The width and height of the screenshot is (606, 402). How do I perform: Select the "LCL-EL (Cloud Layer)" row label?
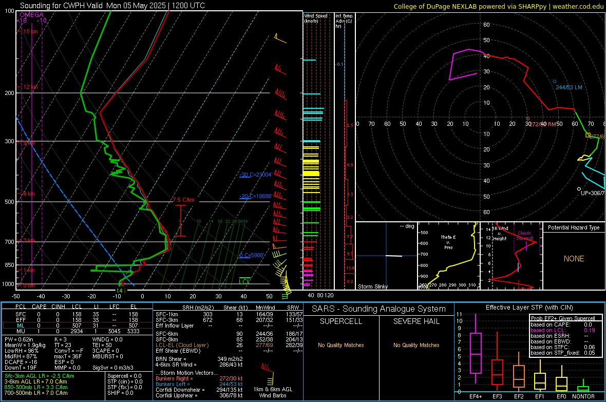coord(182,345)
